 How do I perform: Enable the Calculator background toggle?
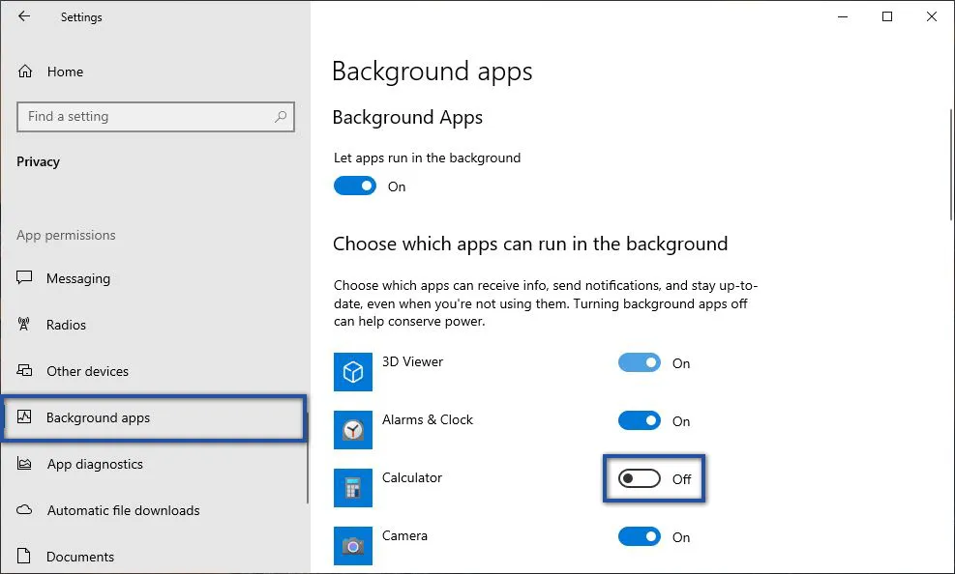[640, 479]
